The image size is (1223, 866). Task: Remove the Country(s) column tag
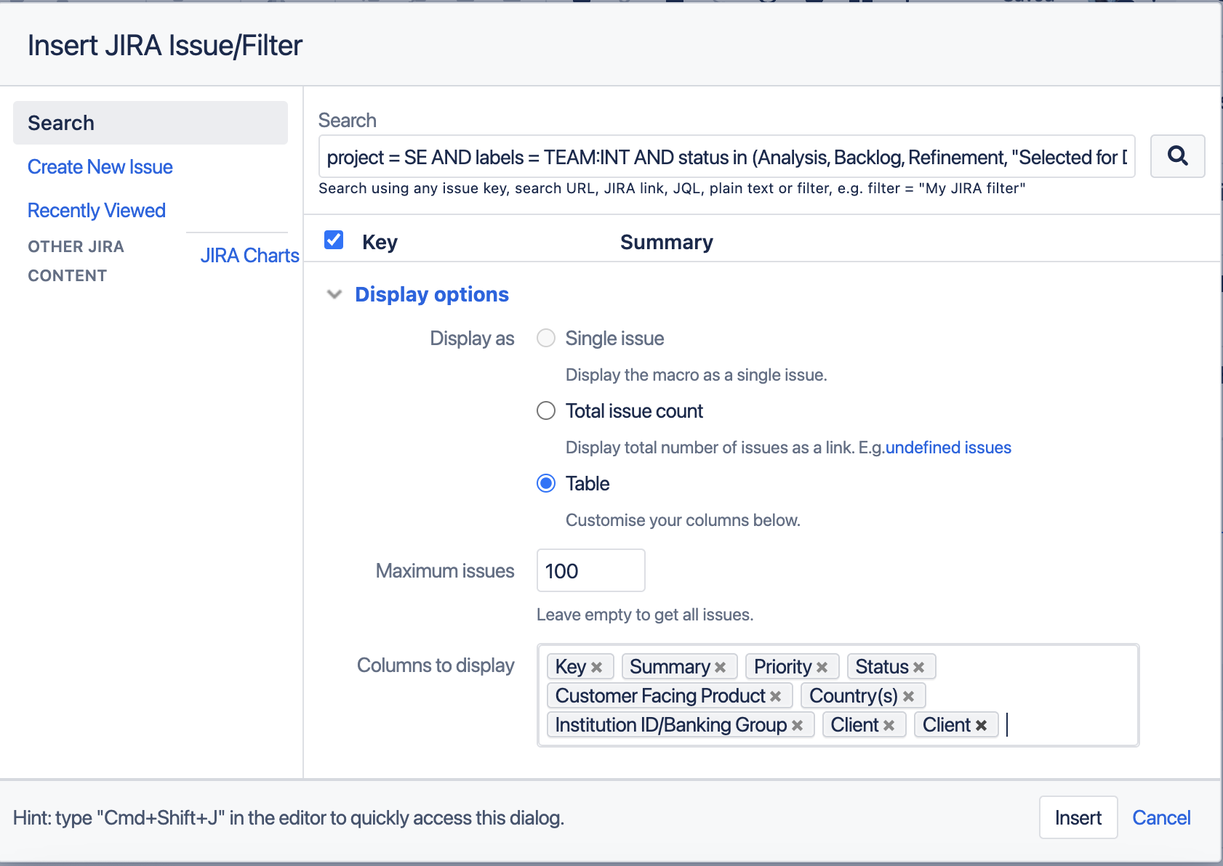(909, 695)
